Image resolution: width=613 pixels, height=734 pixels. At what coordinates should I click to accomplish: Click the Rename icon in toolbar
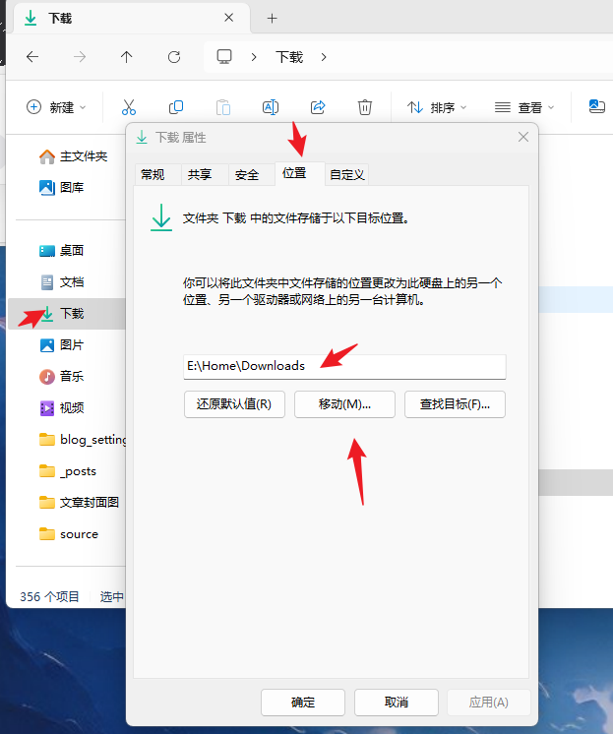[x=270, y=107]
